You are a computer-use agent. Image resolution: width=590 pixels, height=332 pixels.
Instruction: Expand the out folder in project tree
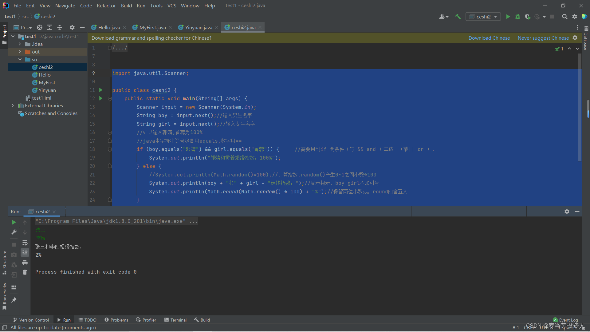point(20,52)
